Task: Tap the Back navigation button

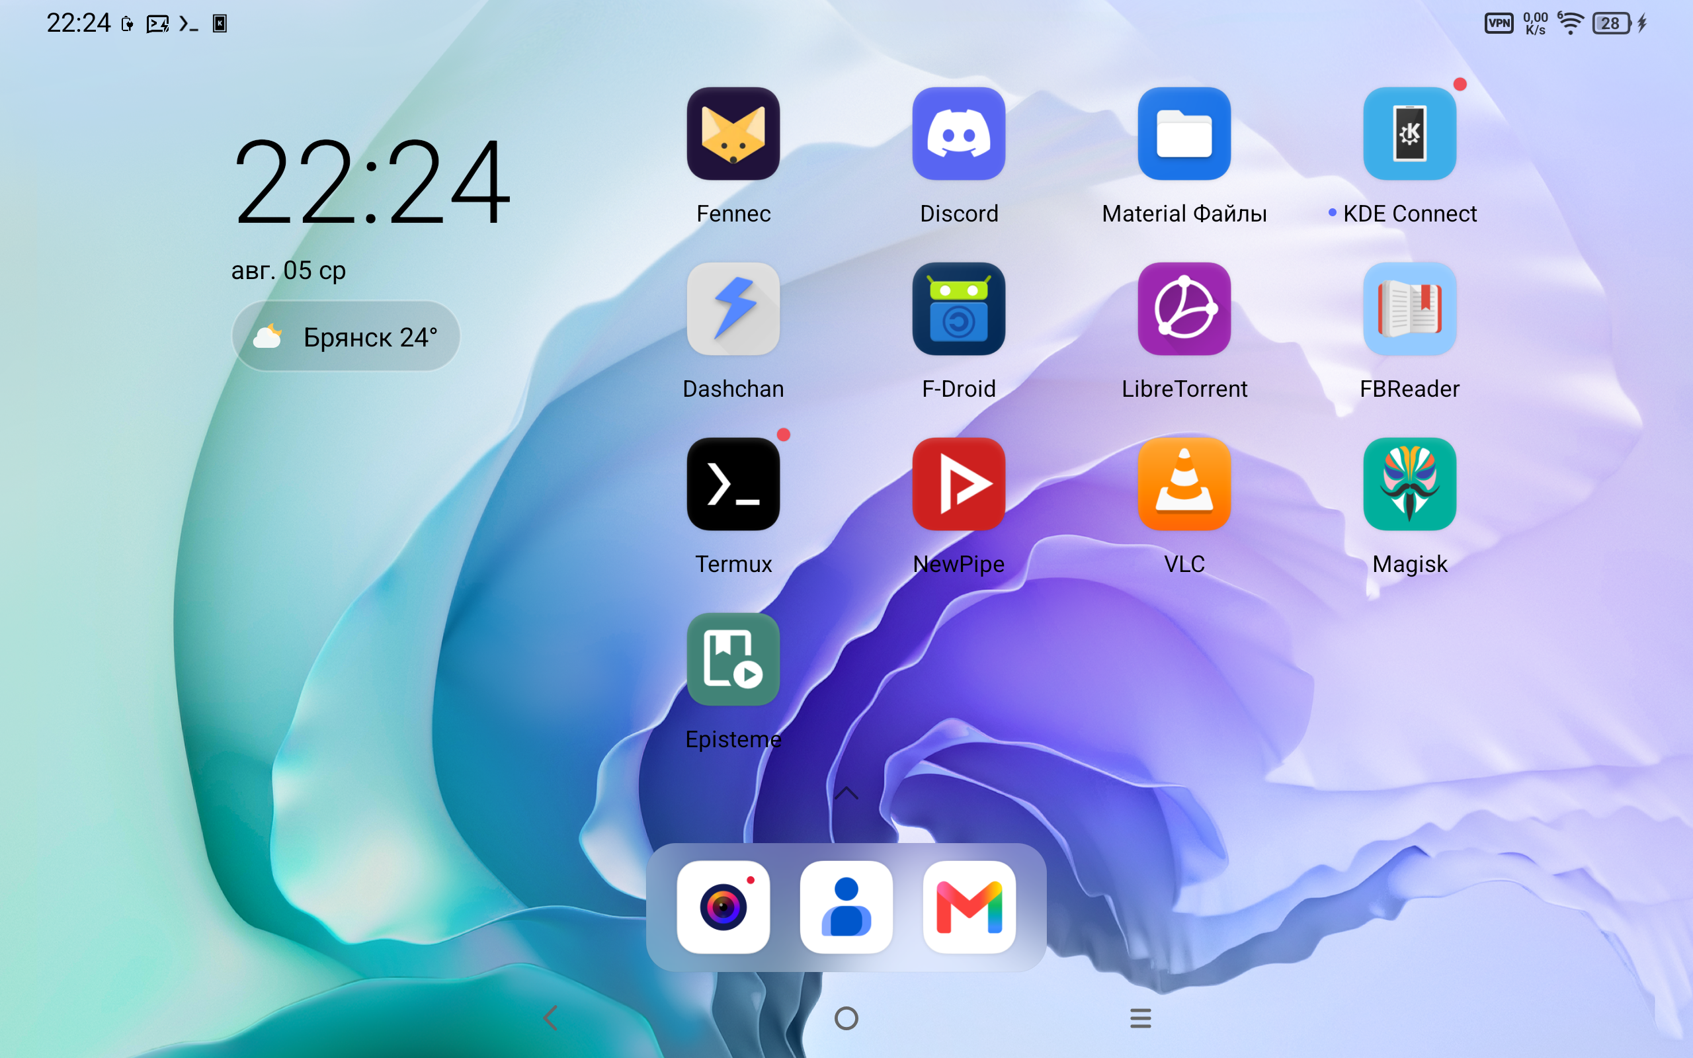Action: [x=552, y=1018]
